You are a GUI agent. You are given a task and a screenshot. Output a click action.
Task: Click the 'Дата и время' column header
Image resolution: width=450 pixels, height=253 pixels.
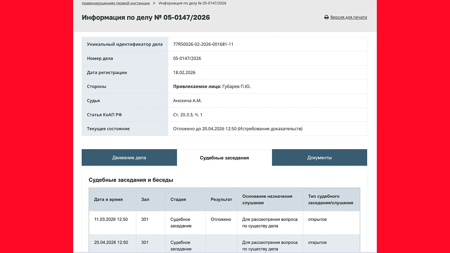(108, 199)
